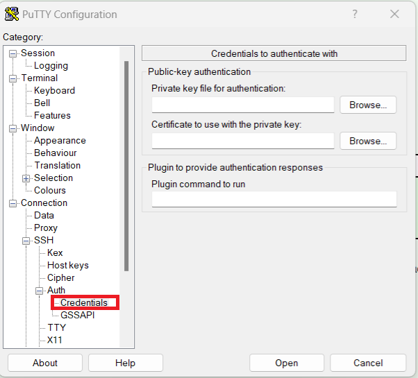Expand the Selection tree node
This screenshot has height=378, width=418.
click(x=26, y=178)
